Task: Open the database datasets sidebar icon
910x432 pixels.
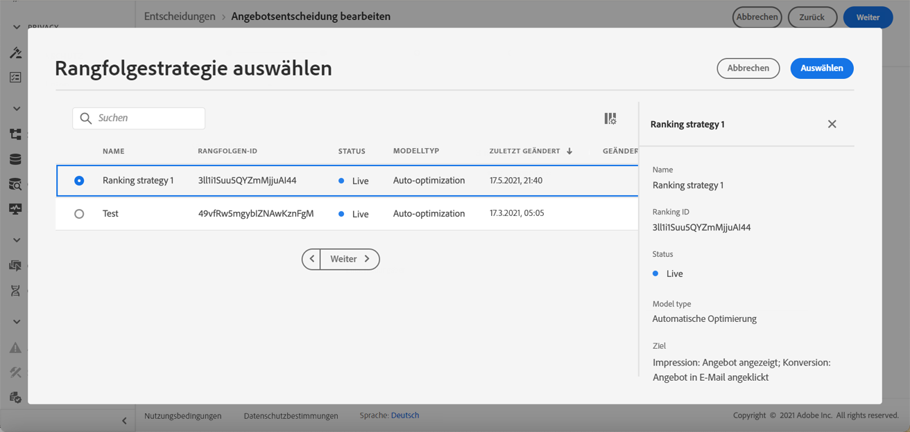Action: (15, 159)
